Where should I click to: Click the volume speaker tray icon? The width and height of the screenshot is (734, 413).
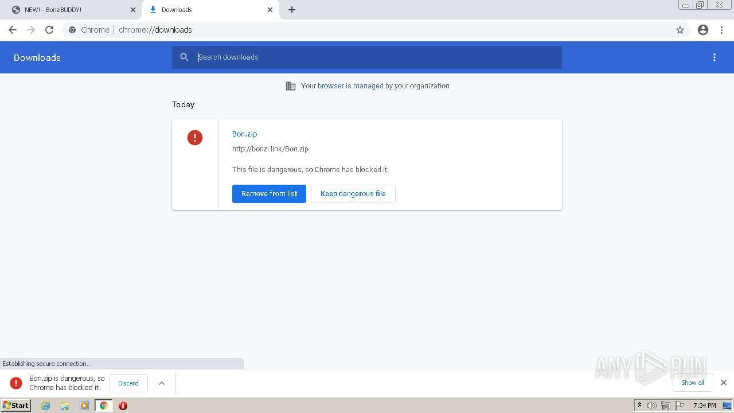click(x=652, y=406)
